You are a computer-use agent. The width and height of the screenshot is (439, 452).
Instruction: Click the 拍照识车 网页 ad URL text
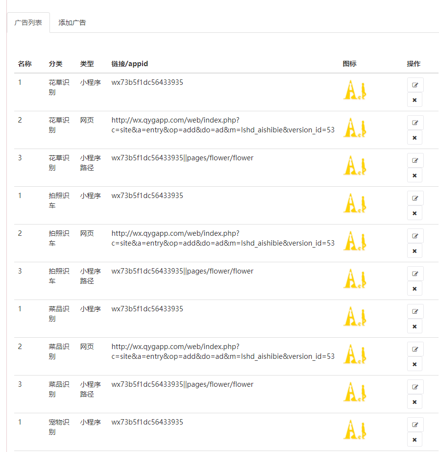[223, 238]
